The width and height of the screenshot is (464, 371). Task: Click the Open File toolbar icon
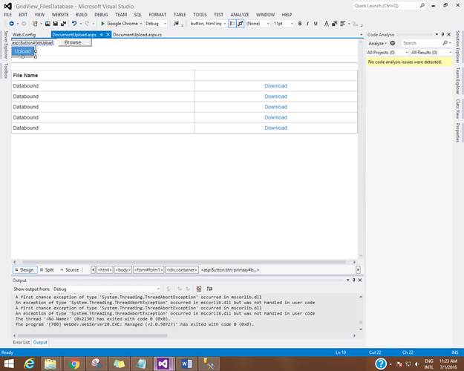(48, 23)
